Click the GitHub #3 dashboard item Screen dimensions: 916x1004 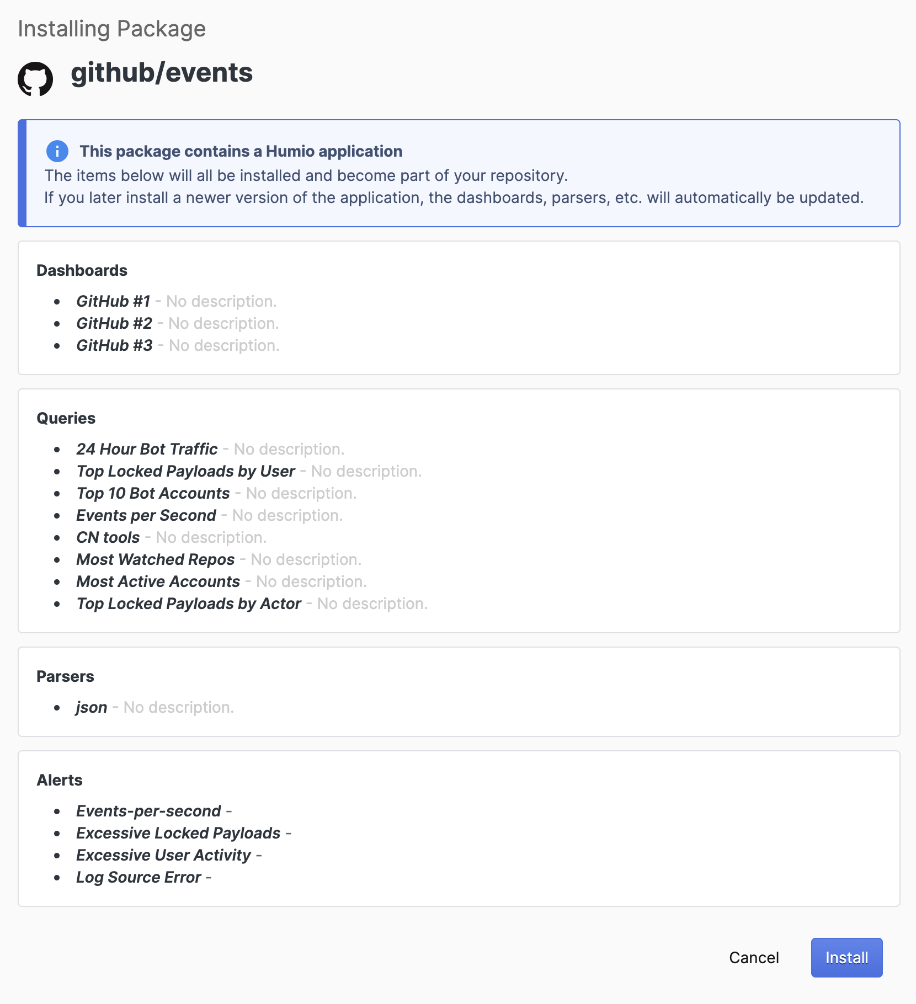click(x=114, y=345)
